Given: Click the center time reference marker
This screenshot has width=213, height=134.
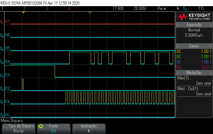Looking at the screenshot, I should pos(90,12).
